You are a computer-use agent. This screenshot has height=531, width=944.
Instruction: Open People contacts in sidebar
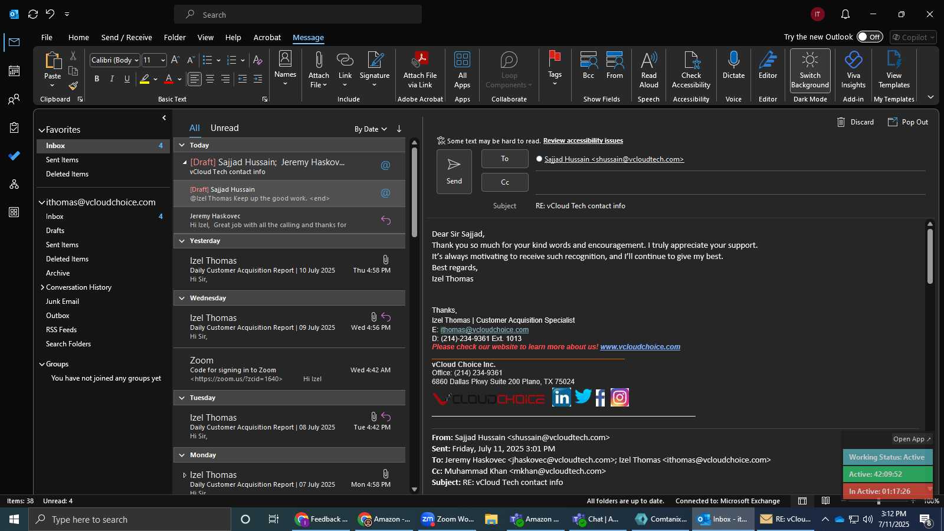tap(14, 99)
